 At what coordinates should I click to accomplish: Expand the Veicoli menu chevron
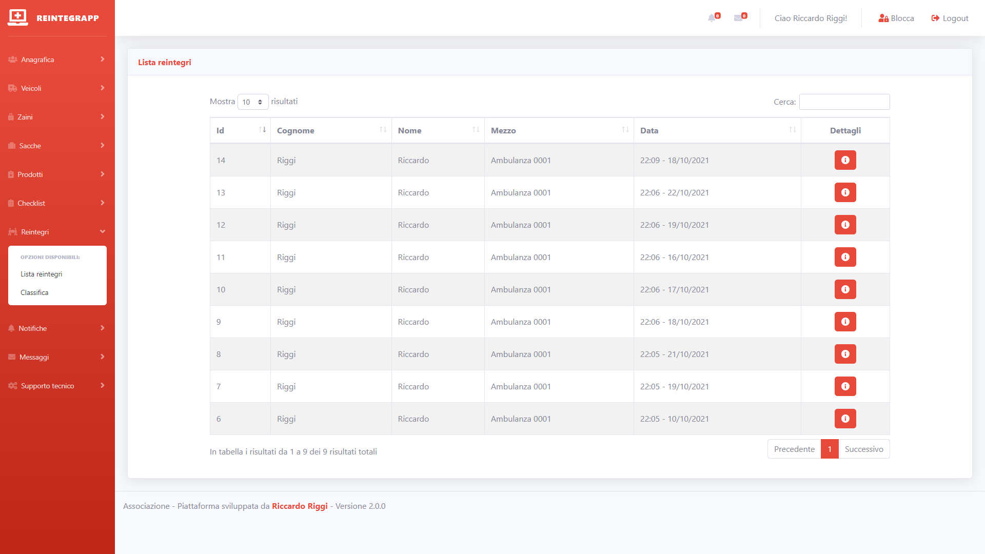(x=103, y=88)
